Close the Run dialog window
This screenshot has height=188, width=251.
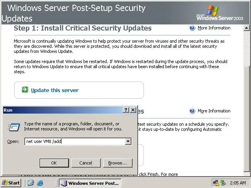point(133,110)
